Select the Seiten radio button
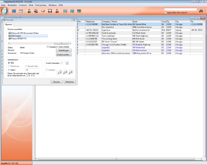Screen dimensions: 207x165 (x=9, y=70)
